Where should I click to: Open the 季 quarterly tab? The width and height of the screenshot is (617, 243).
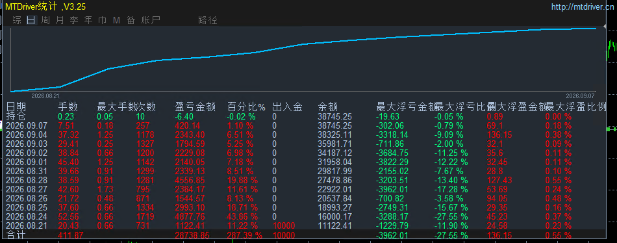74,20
